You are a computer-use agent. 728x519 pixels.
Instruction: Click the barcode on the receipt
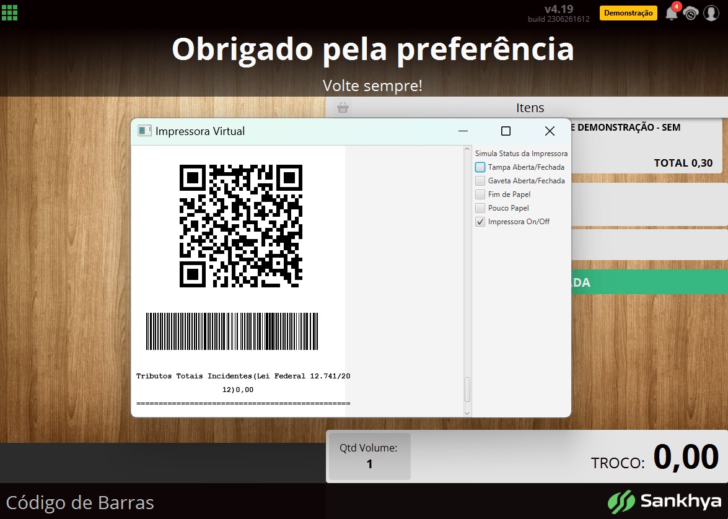(x=232, y=331)
